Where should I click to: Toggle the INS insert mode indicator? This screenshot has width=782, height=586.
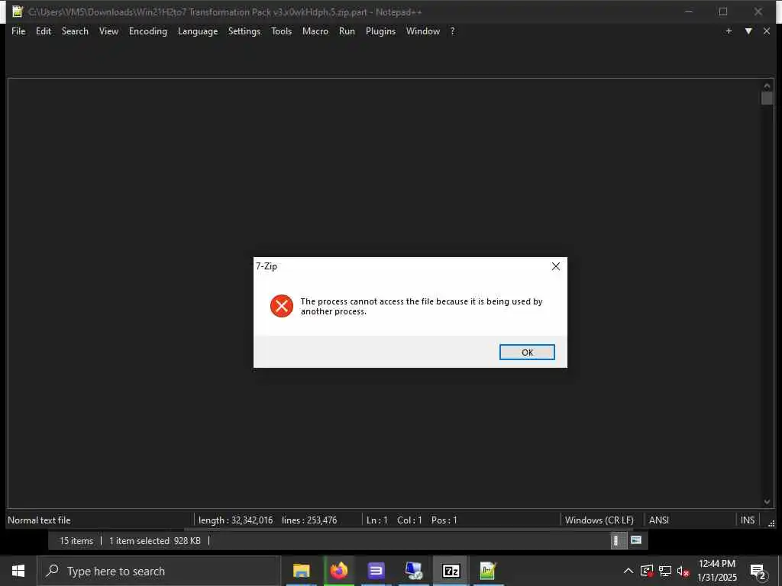tap(747, 520)
